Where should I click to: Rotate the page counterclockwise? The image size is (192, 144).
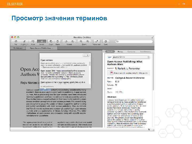[66, 41]
